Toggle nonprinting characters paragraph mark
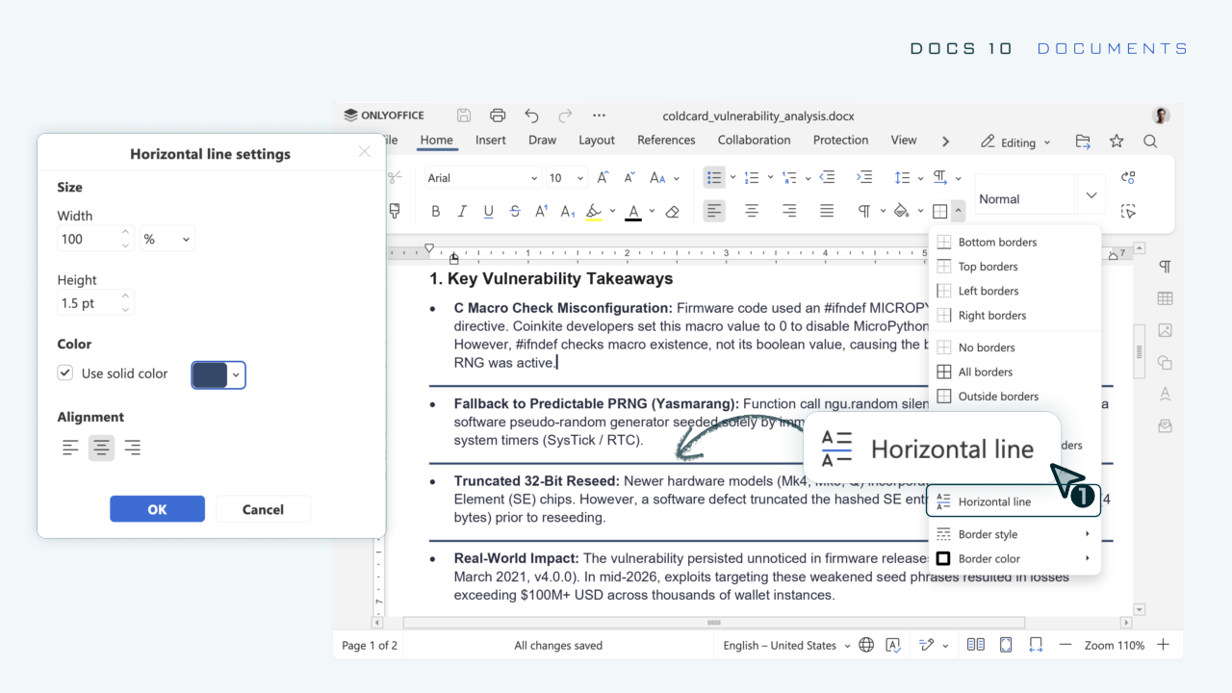The width and height of the screenshot is (1232, 693). pyautogui.click(x=864, y=211)
